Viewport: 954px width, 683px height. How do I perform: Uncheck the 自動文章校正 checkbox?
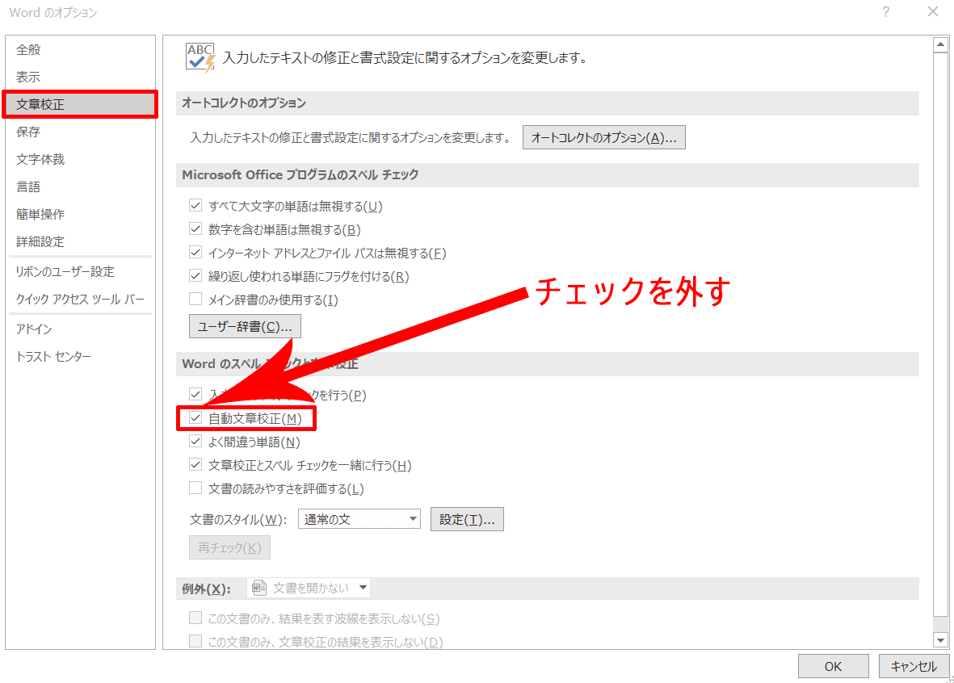(195, 419)
